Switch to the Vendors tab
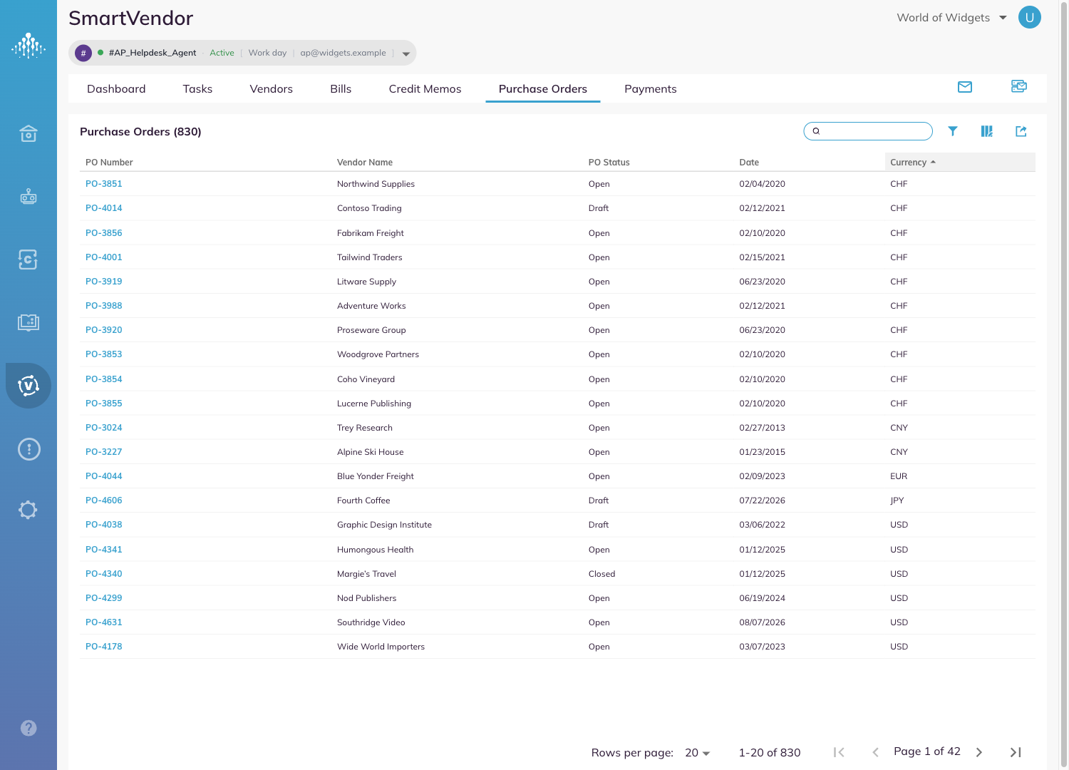The image size is (1069, 770). [272, 89]
